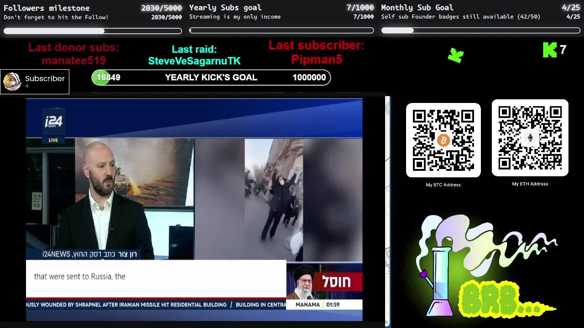
Task: Click the Followers milestone progress bar
Action: [93, 31]
